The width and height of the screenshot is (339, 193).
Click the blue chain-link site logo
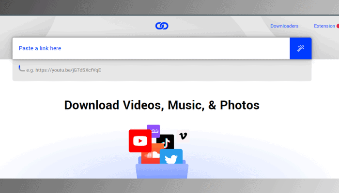pyautogui.click(x=162, y=26)
